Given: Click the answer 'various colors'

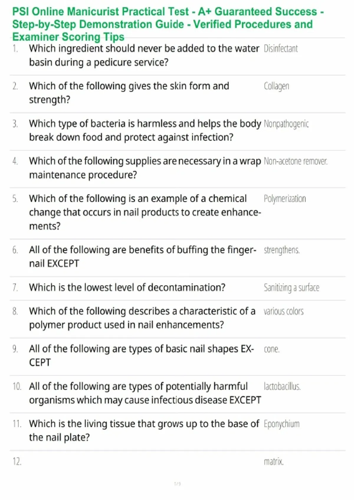Looking at the screenshot, I should click(x=283, y=311).
